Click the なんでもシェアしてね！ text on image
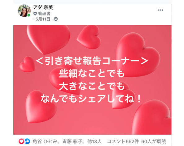This screenshot has width=184, height=146. (90, 99)
